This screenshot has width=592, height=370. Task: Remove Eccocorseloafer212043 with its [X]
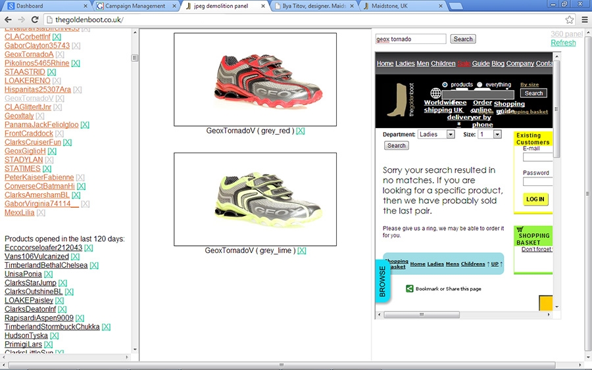point(89,248)
